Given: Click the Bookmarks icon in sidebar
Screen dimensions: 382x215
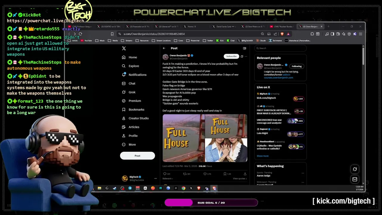Looking at the screenshot, I should tap(124, 110).
